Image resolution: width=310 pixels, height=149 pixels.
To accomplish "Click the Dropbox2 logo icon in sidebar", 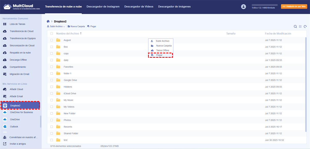I will pyautogui.click(x=5, y=105).
